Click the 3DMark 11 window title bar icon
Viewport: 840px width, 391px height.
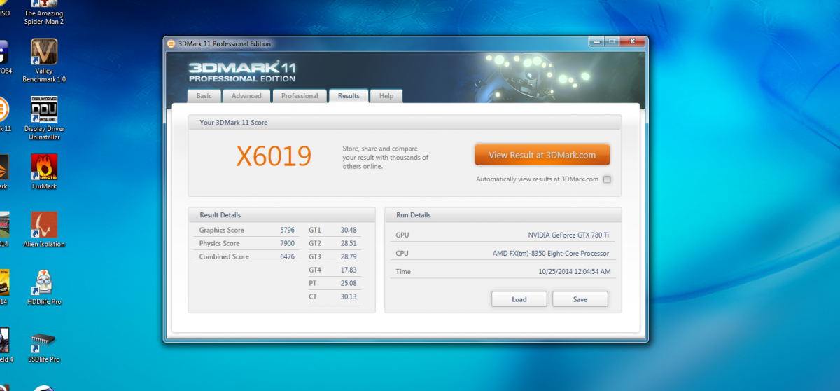(171, 43)
